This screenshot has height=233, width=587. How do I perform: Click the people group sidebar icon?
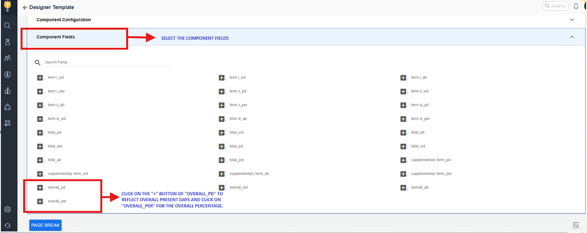click(x=7, y=58)
